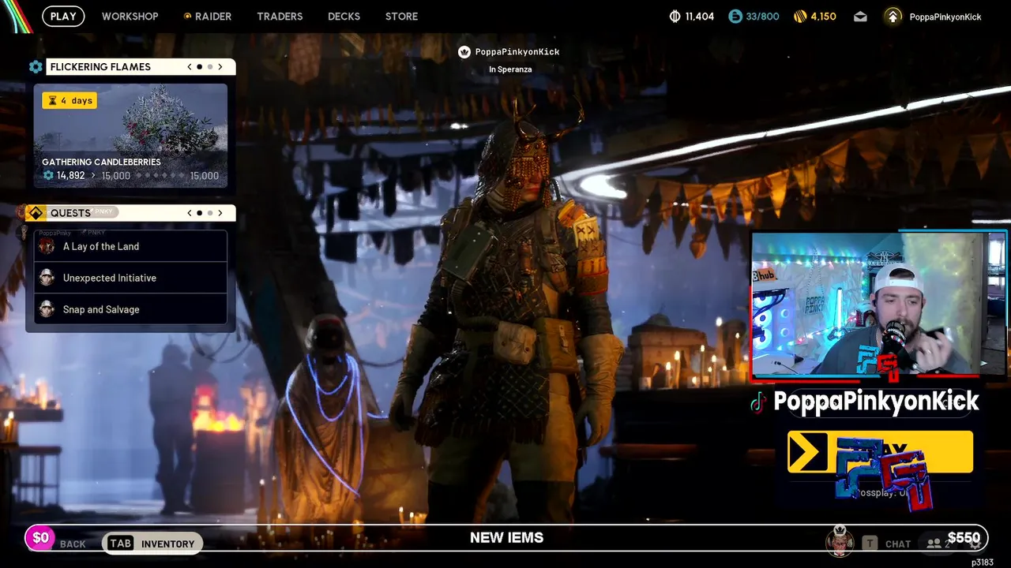This screenshot has width=1011, height=568.
Task: Go to next Flickering Flames page
Action: click(220, 67)
